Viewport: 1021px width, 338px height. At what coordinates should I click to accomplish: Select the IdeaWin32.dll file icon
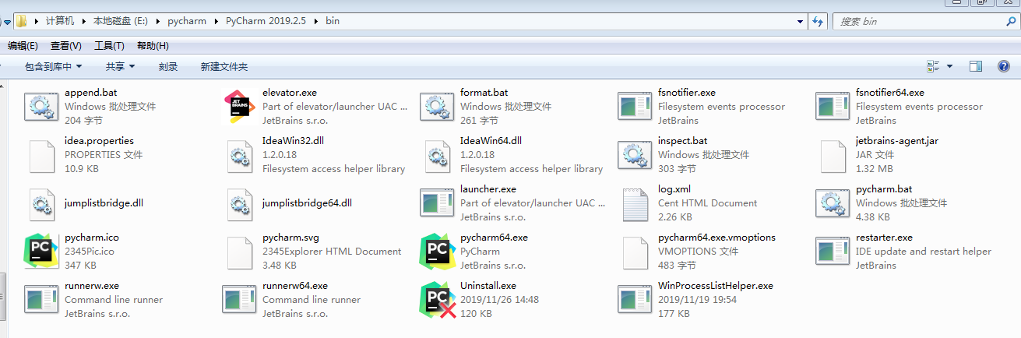(x=238, y=155)
